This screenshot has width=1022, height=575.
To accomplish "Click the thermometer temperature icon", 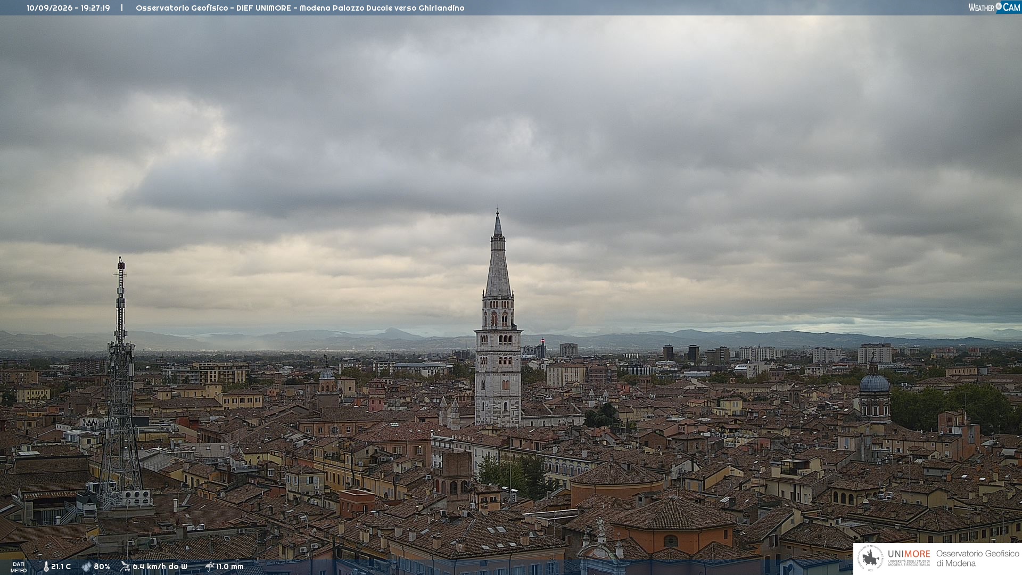I will tap(46, 566).
